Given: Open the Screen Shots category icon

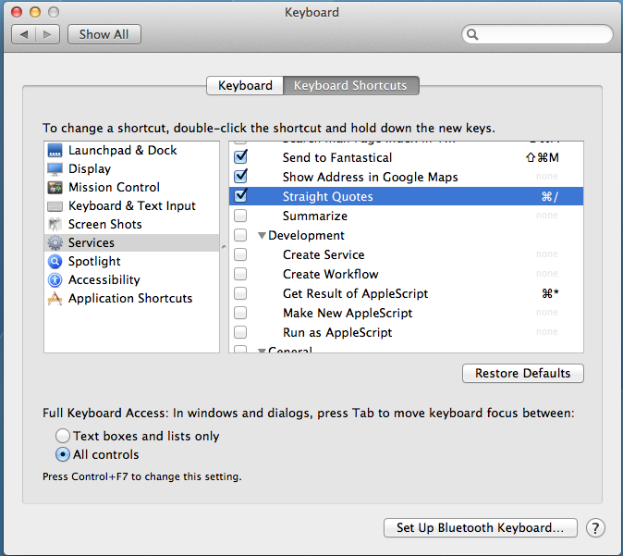Looking at the screenshot, I should pos(55,225).
